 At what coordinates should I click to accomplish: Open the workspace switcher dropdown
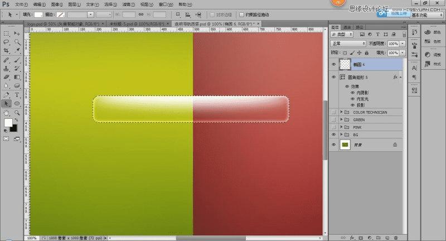coord(427,15)
